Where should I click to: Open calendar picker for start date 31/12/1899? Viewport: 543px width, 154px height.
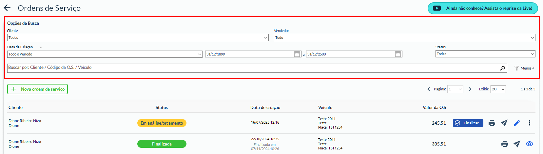297,54
